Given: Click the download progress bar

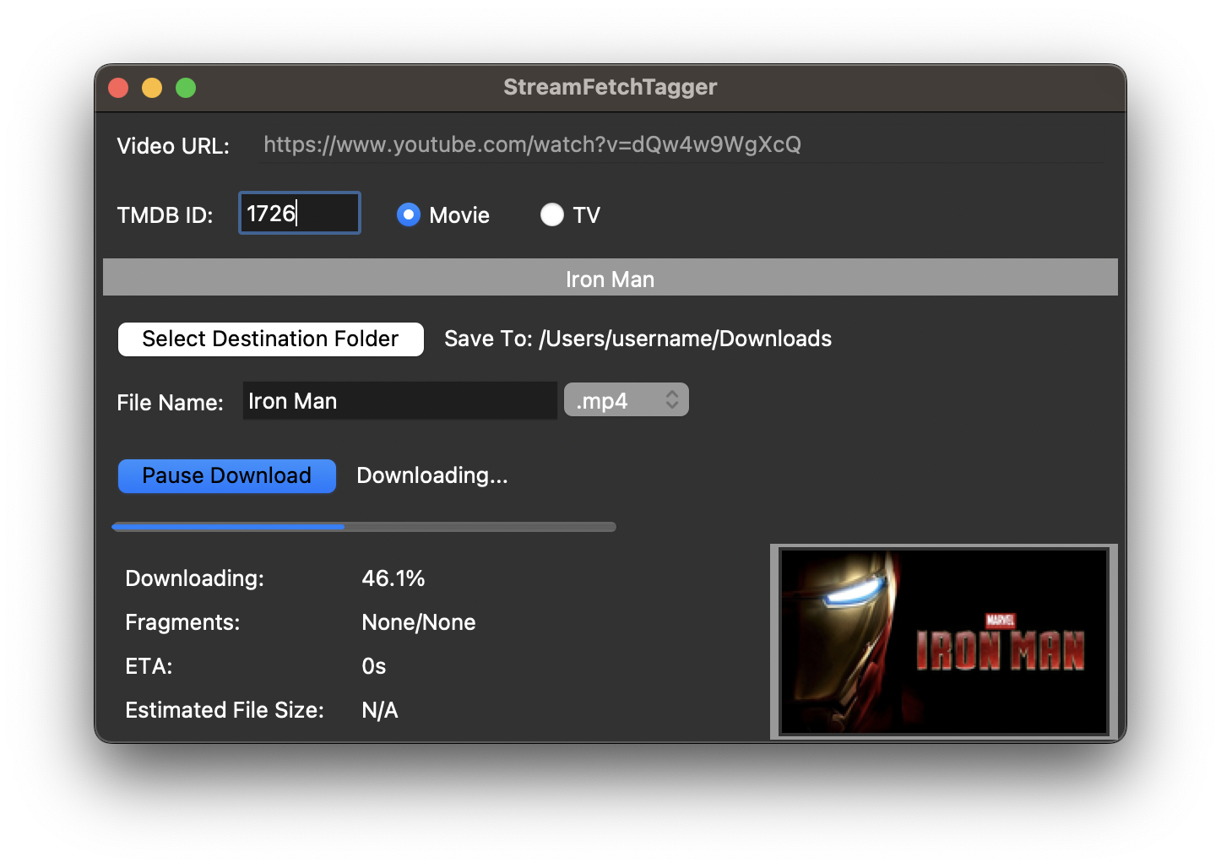Looking at the screenshot, I should (364, 527).
